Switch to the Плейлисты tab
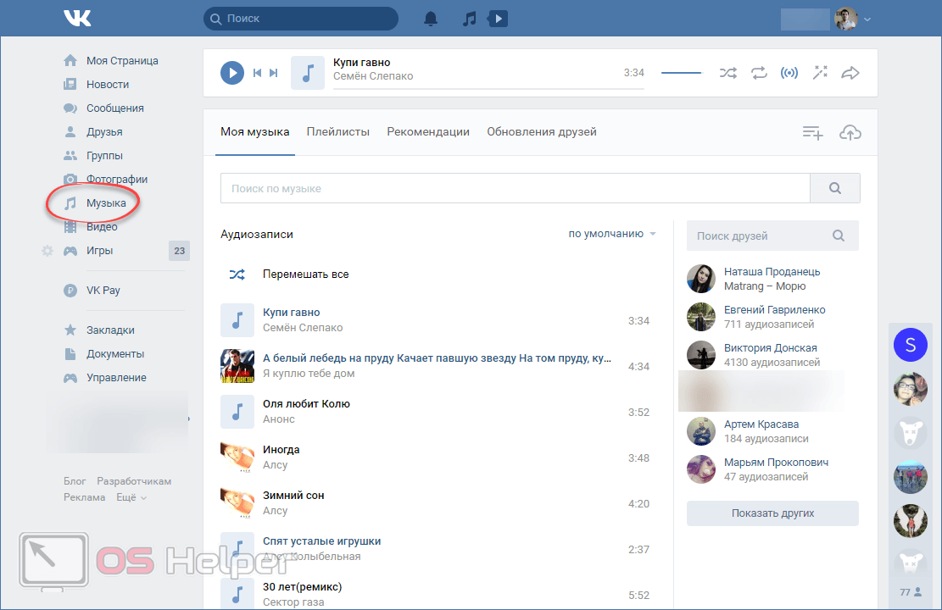942x610 pixels. 337,131
